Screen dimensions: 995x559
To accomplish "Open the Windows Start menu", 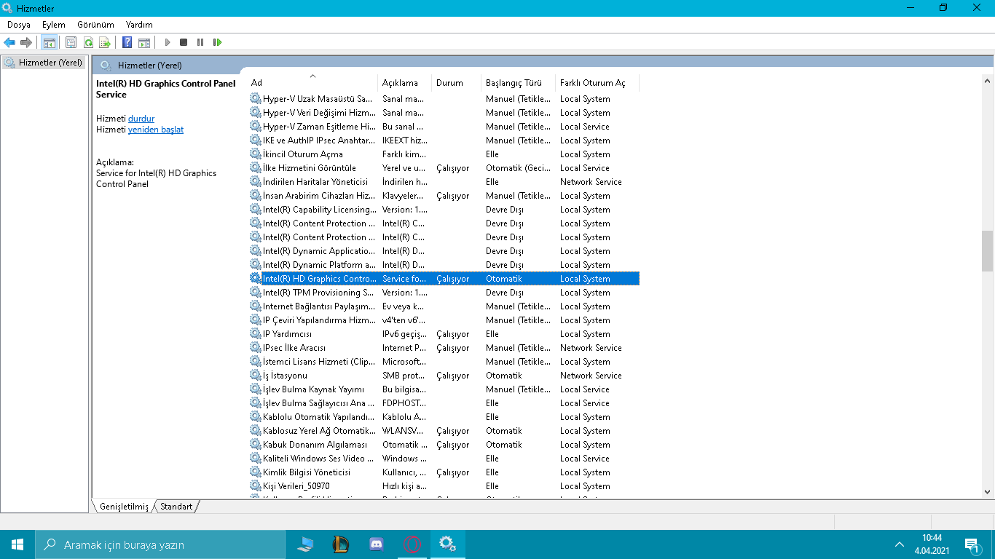I will 17,544.
